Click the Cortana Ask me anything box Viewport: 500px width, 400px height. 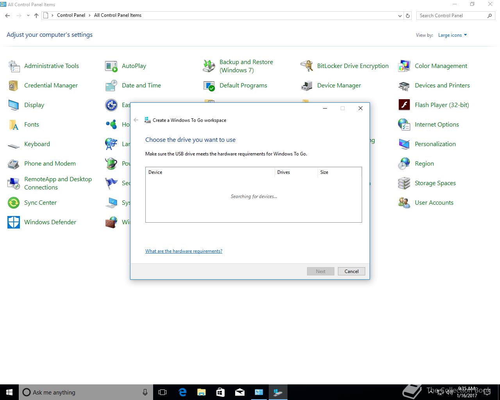[86, 392]
